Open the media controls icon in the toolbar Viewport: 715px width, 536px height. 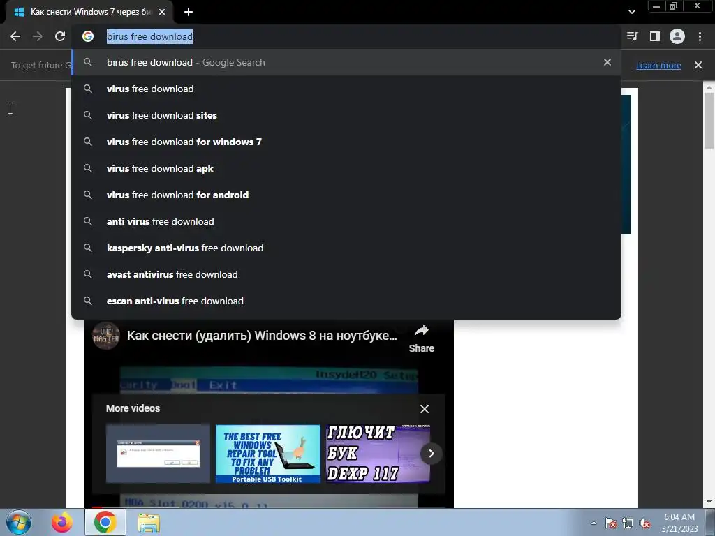pyautogui.click(x=632, y=36)
